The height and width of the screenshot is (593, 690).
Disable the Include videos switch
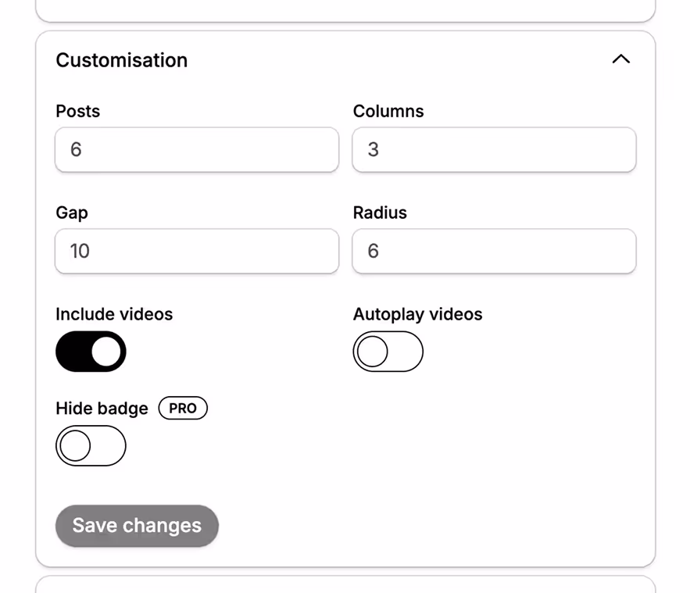click(91, 351)
